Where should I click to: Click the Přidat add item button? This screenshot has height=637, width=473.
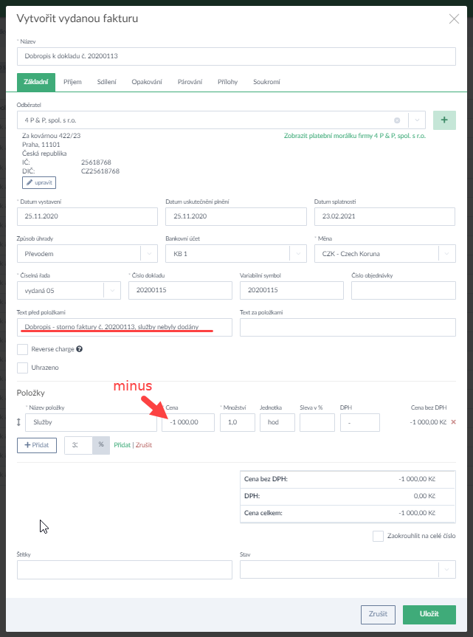pyautogui.click(x=37, y=445)
